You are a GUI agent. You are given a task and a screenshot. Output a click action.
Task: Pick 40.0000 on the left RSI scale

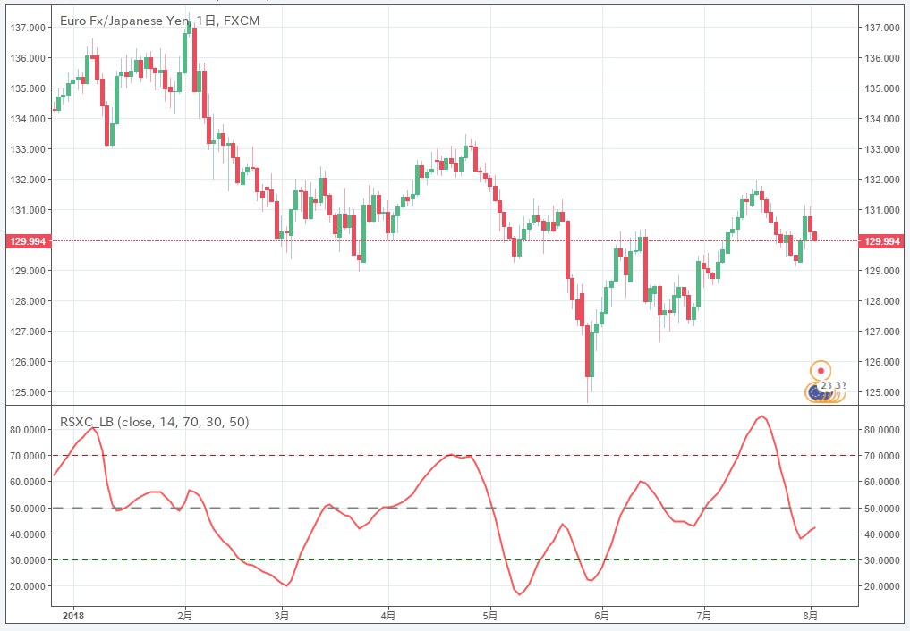pos(28,534)
